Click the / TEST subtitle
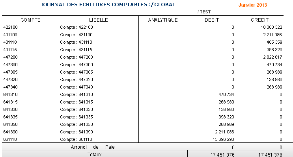 coord(204,12)
